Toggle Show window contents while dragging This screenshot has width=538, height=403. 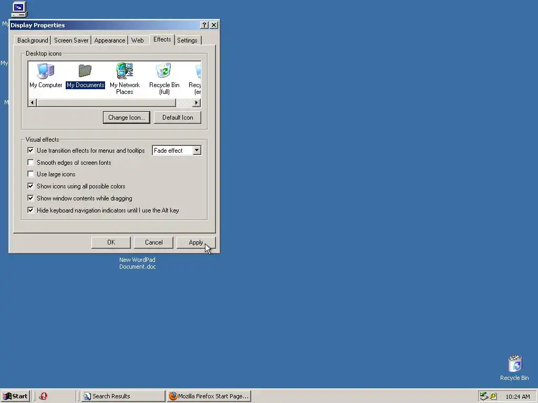(30, 198)
